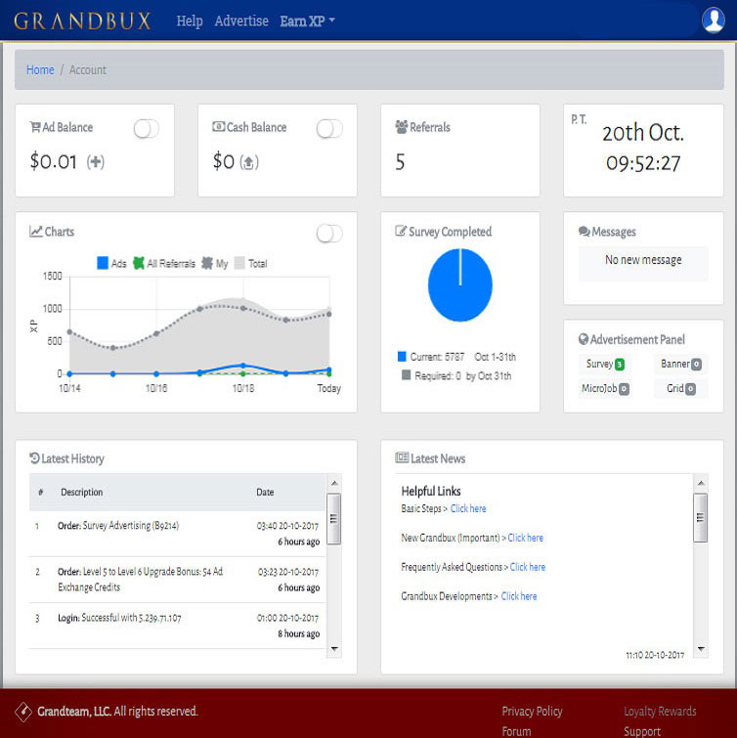Click the Latest History clock icon
737x738 pixels.
35,458
